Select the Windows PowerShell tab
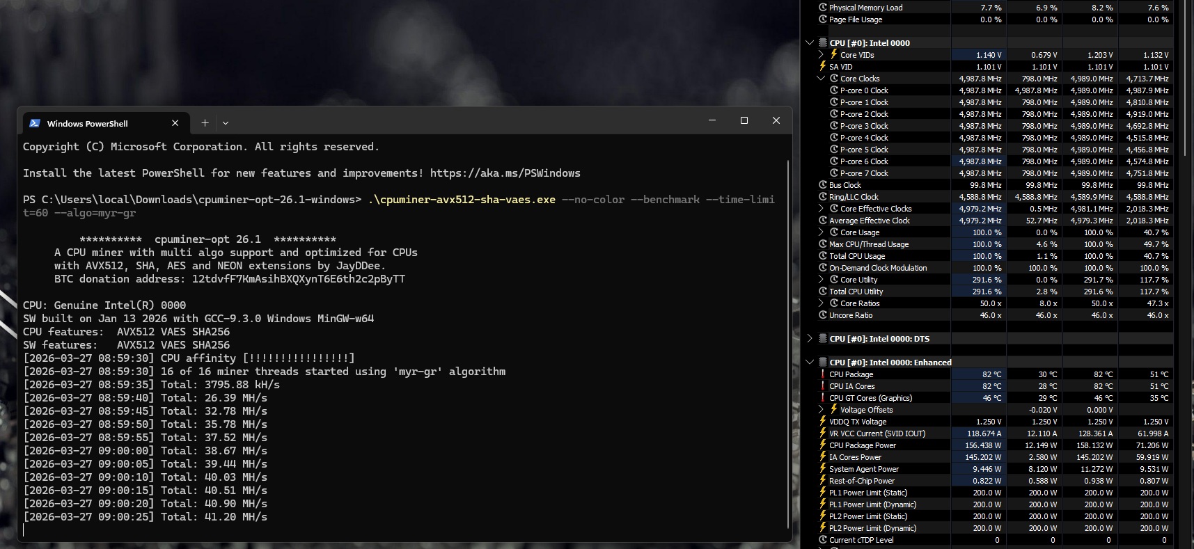This screenshot has height=549, width=1194. [104, 123]
